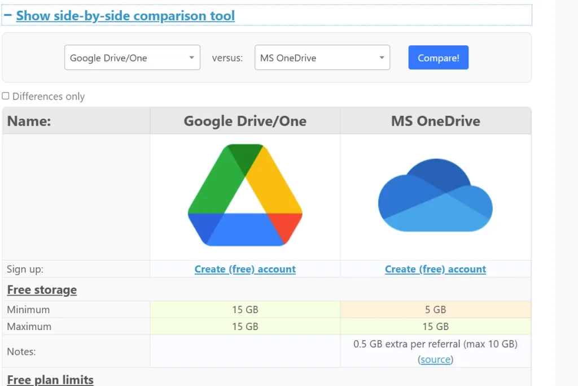The height and width of the screenshot is (386, 578).
Task: Select the MS OneDrive column header
Action: 436,121
